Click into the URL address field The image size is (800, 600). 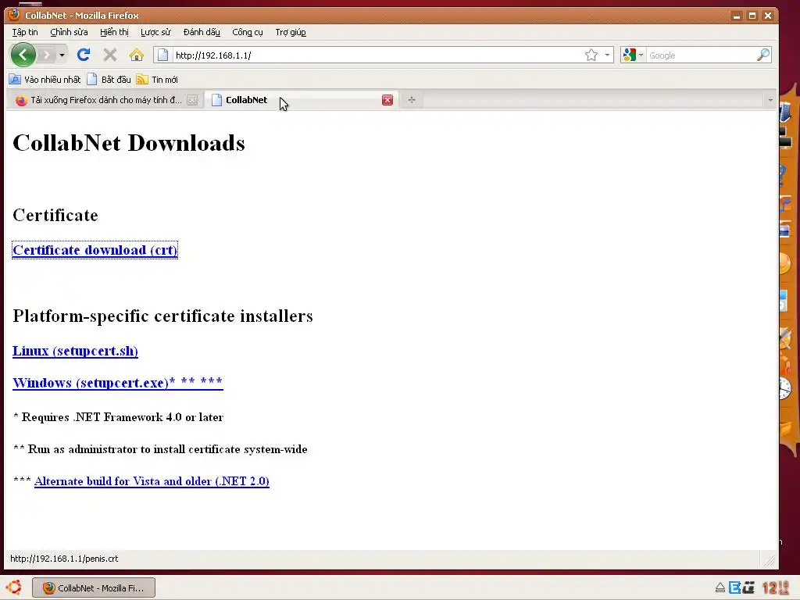[x=377, y=55]
